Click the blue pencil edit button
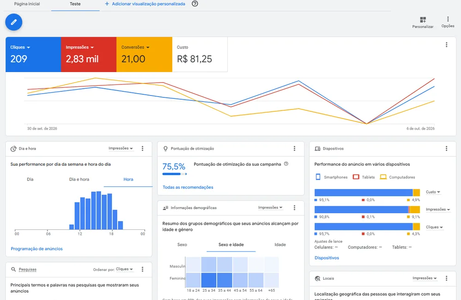461x300 pixels. (13, 22)
